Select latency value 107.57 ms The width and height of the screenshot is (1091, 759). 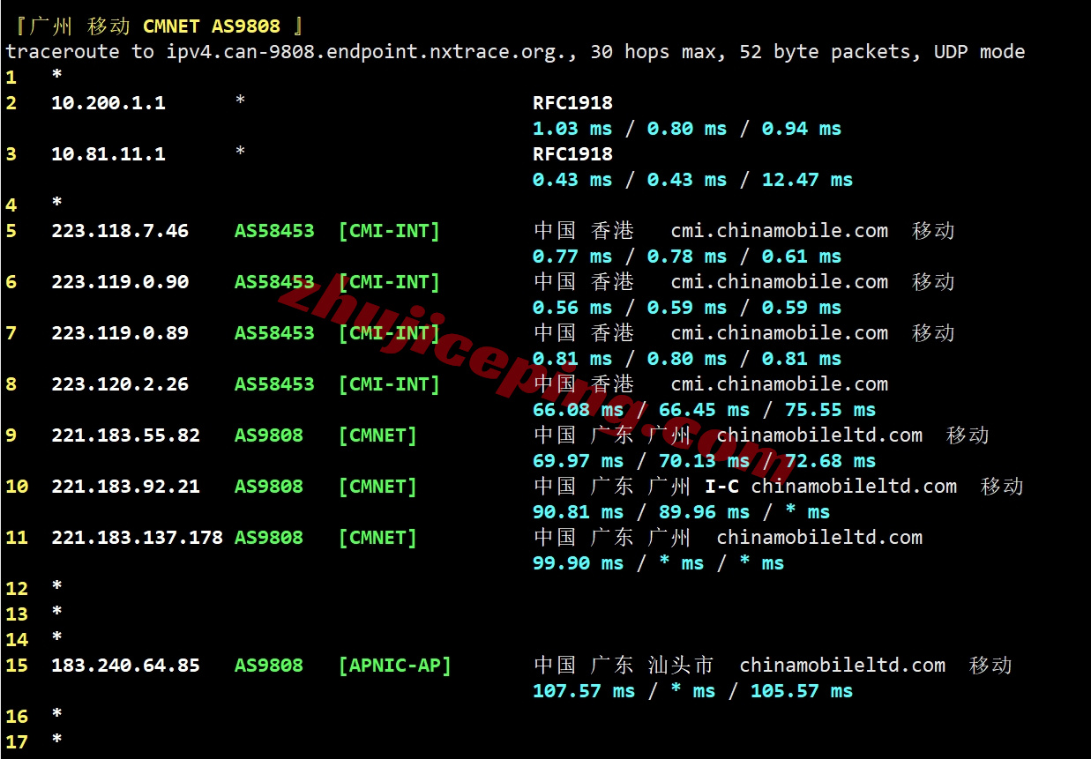pyautogui.click(x=584, y=691)
